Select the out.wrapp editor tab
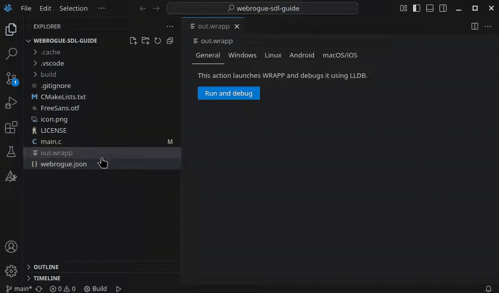Image resolution: width=499 pixels, height=293 pixels. [213, 26]
